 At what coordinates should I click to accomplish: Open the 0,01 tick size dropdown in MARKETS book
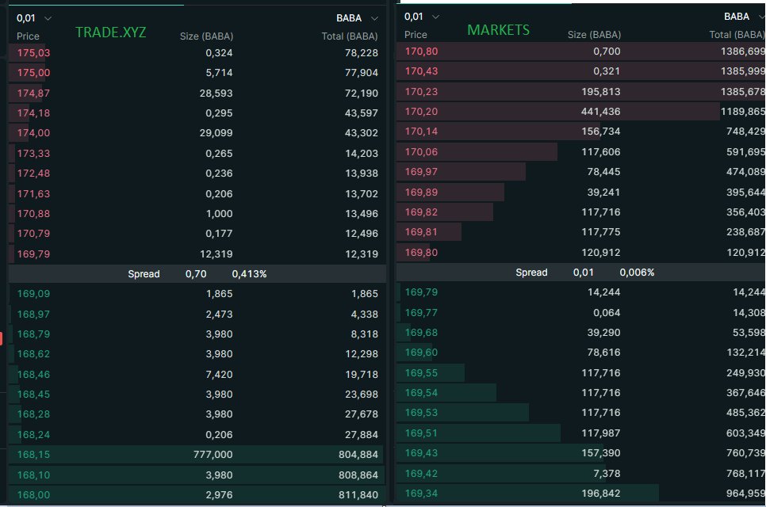coord(422,17)
